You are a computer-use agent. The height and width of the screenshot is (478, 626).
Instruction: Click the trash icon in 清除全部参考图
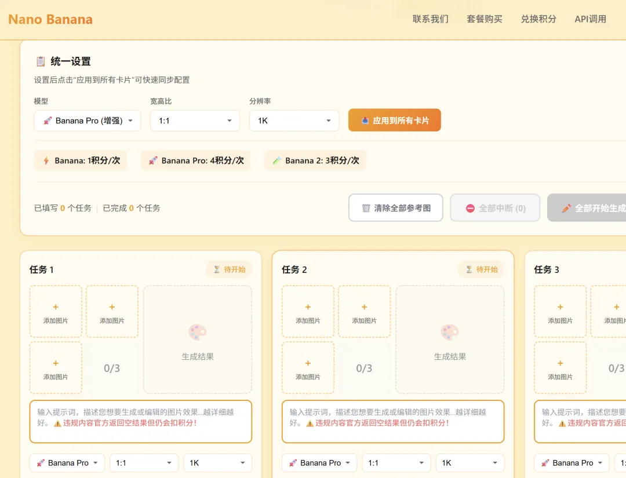tap(366, 208)
